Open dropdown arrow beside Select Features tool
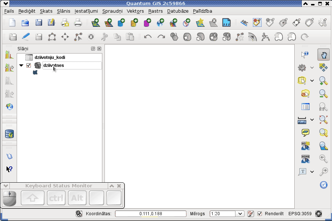Screen dimensions: 332x221 click(x=312, y=81)
